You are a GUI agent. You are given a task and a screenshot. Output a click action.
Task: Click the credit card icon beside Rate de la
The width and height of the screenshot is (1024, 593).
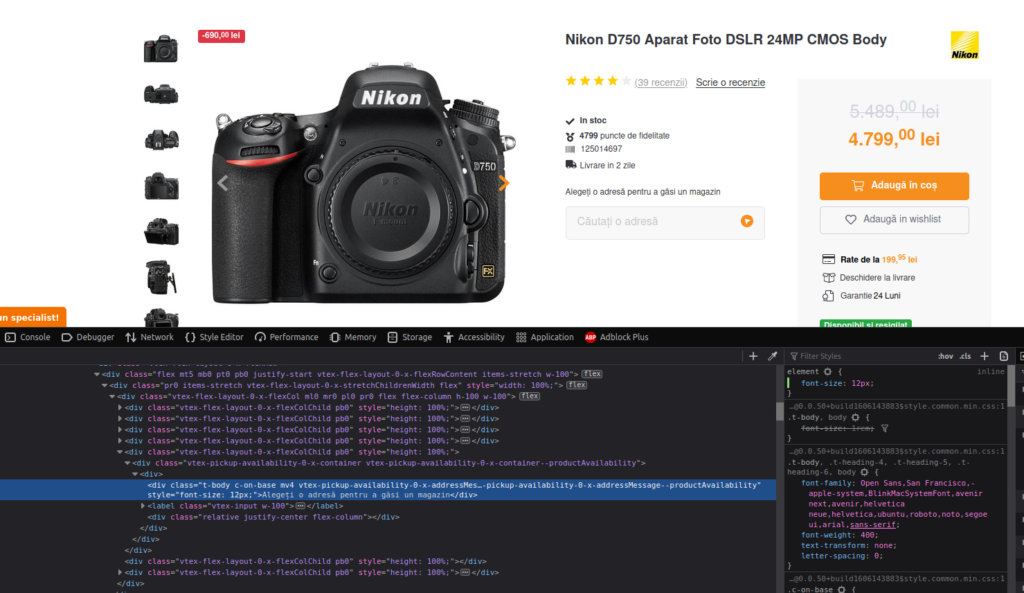[829, 259]
